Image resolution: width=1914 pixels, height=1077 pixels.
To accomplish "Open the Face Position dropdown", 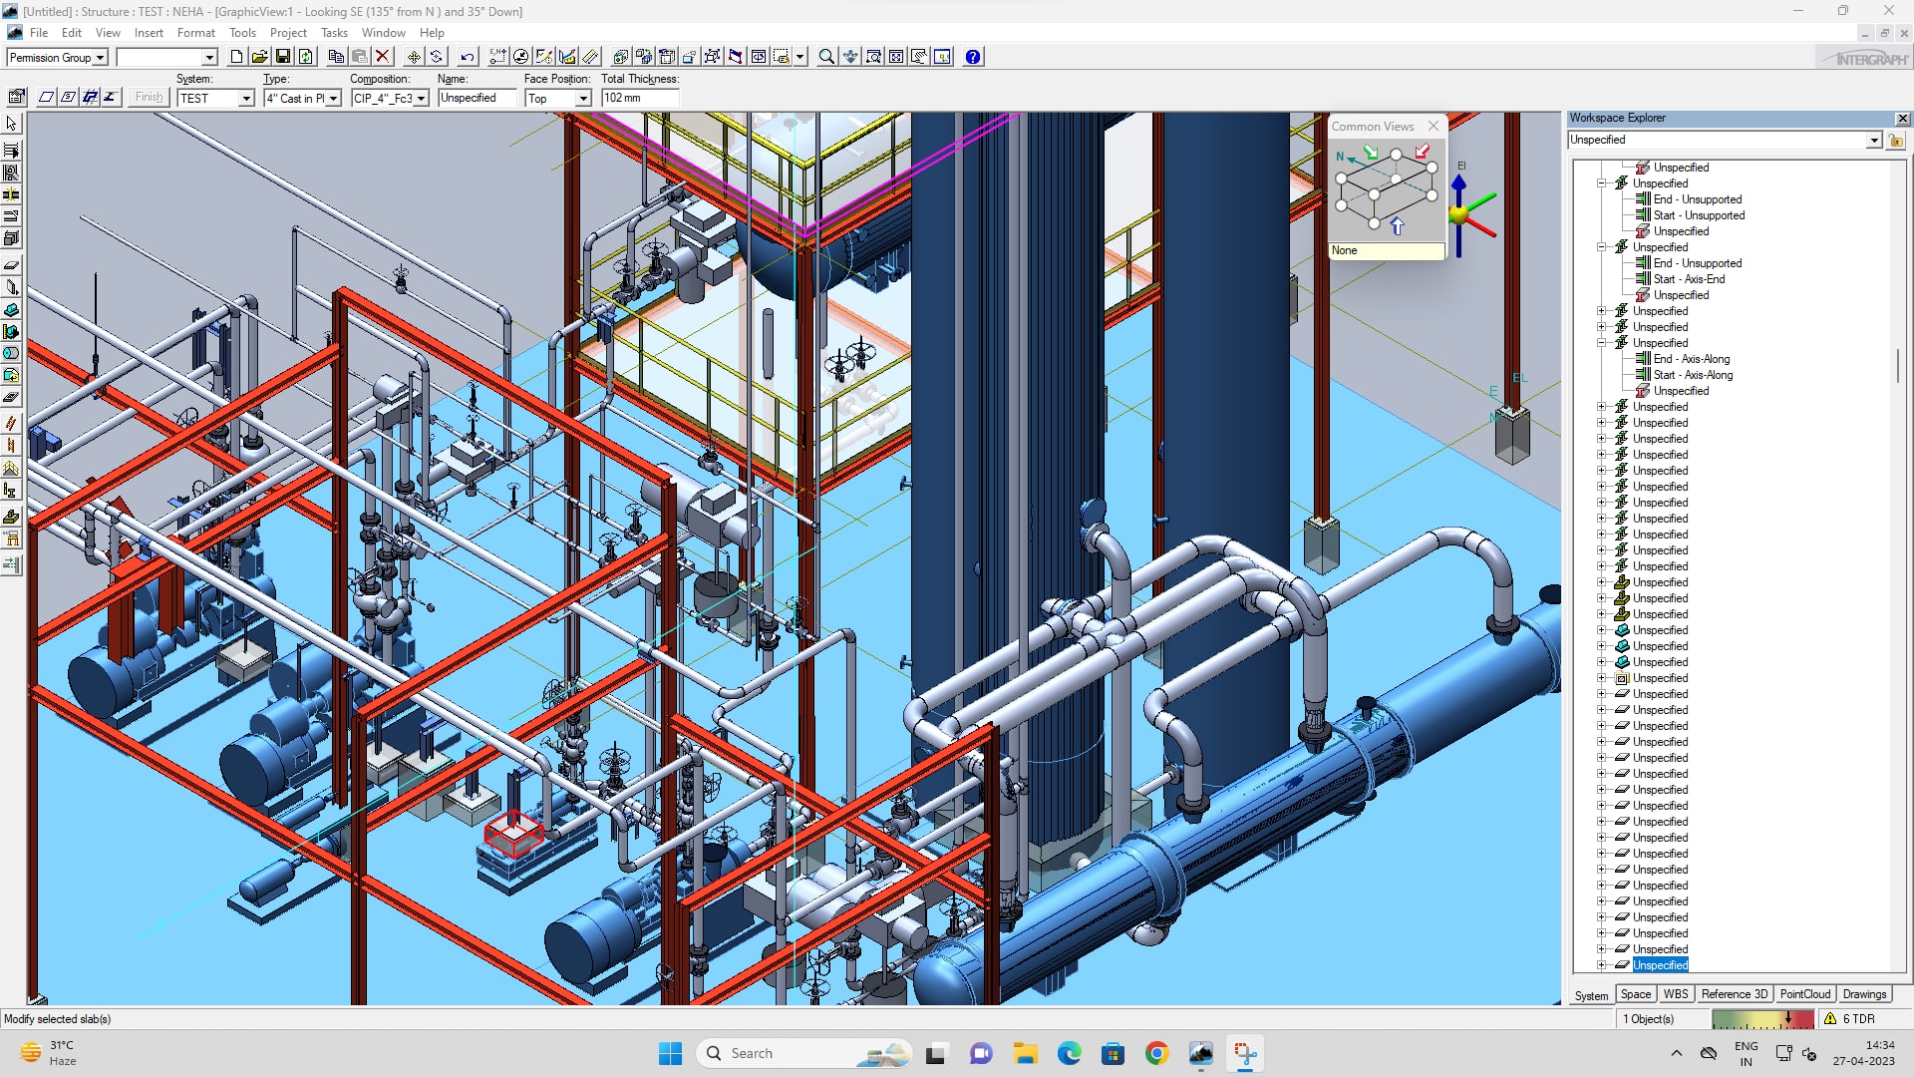I will (583, 98).
